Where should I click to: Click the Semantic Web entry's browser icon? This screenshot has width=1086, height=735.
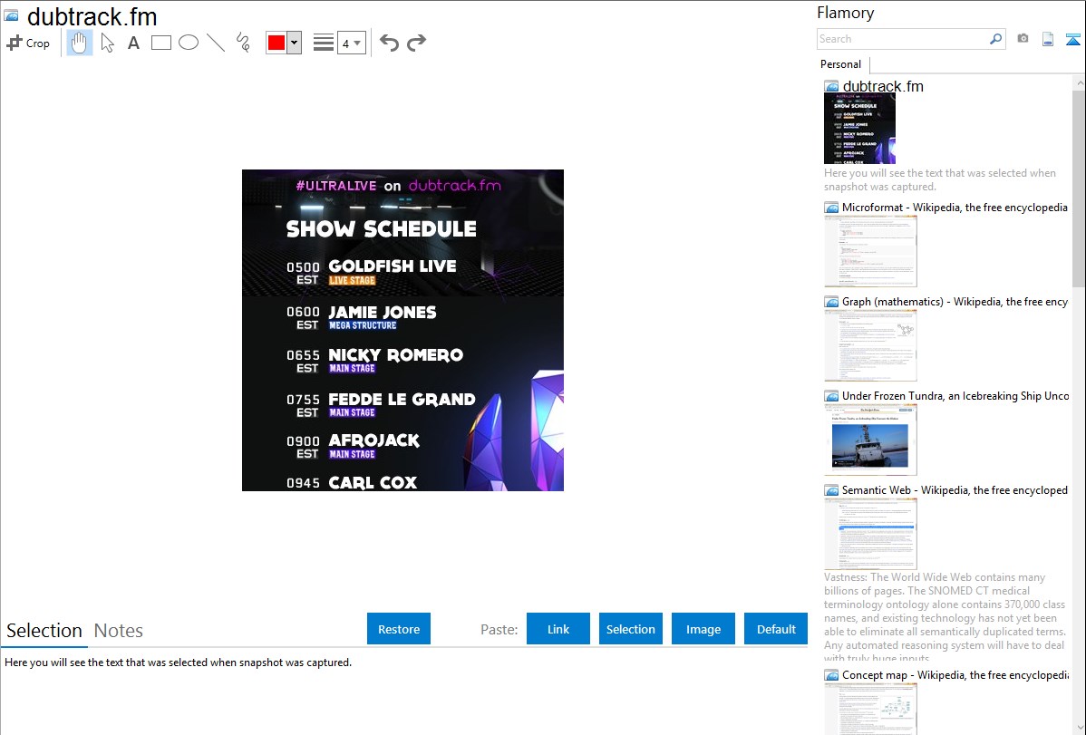[x=831, y=489]
